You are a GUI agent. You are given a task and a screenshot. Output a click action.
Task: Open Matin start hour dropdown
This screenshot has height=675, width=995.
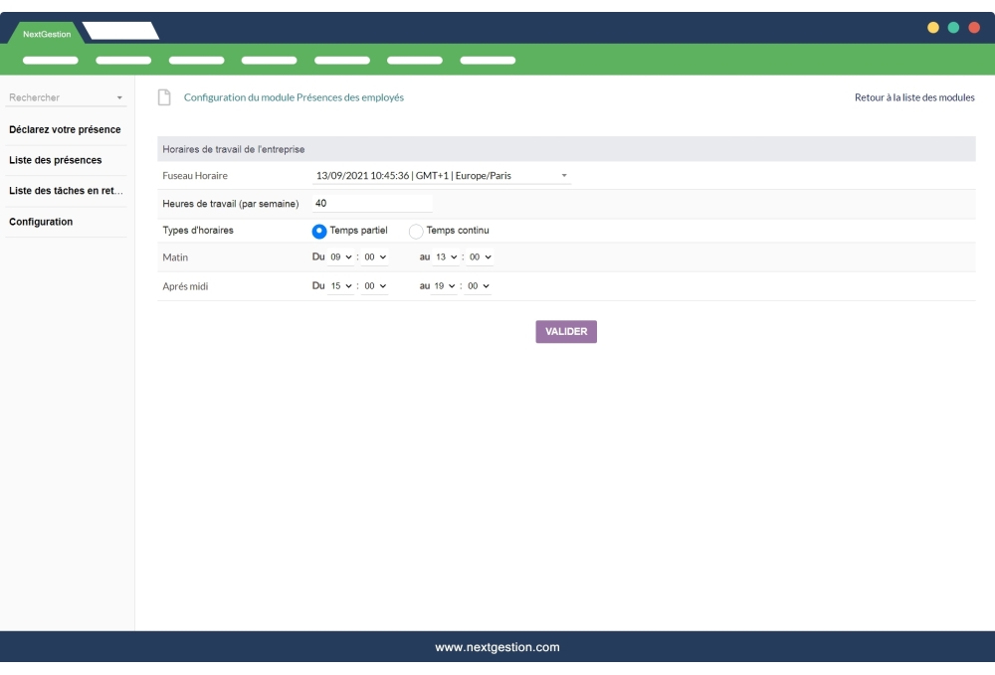pos(341,257)
